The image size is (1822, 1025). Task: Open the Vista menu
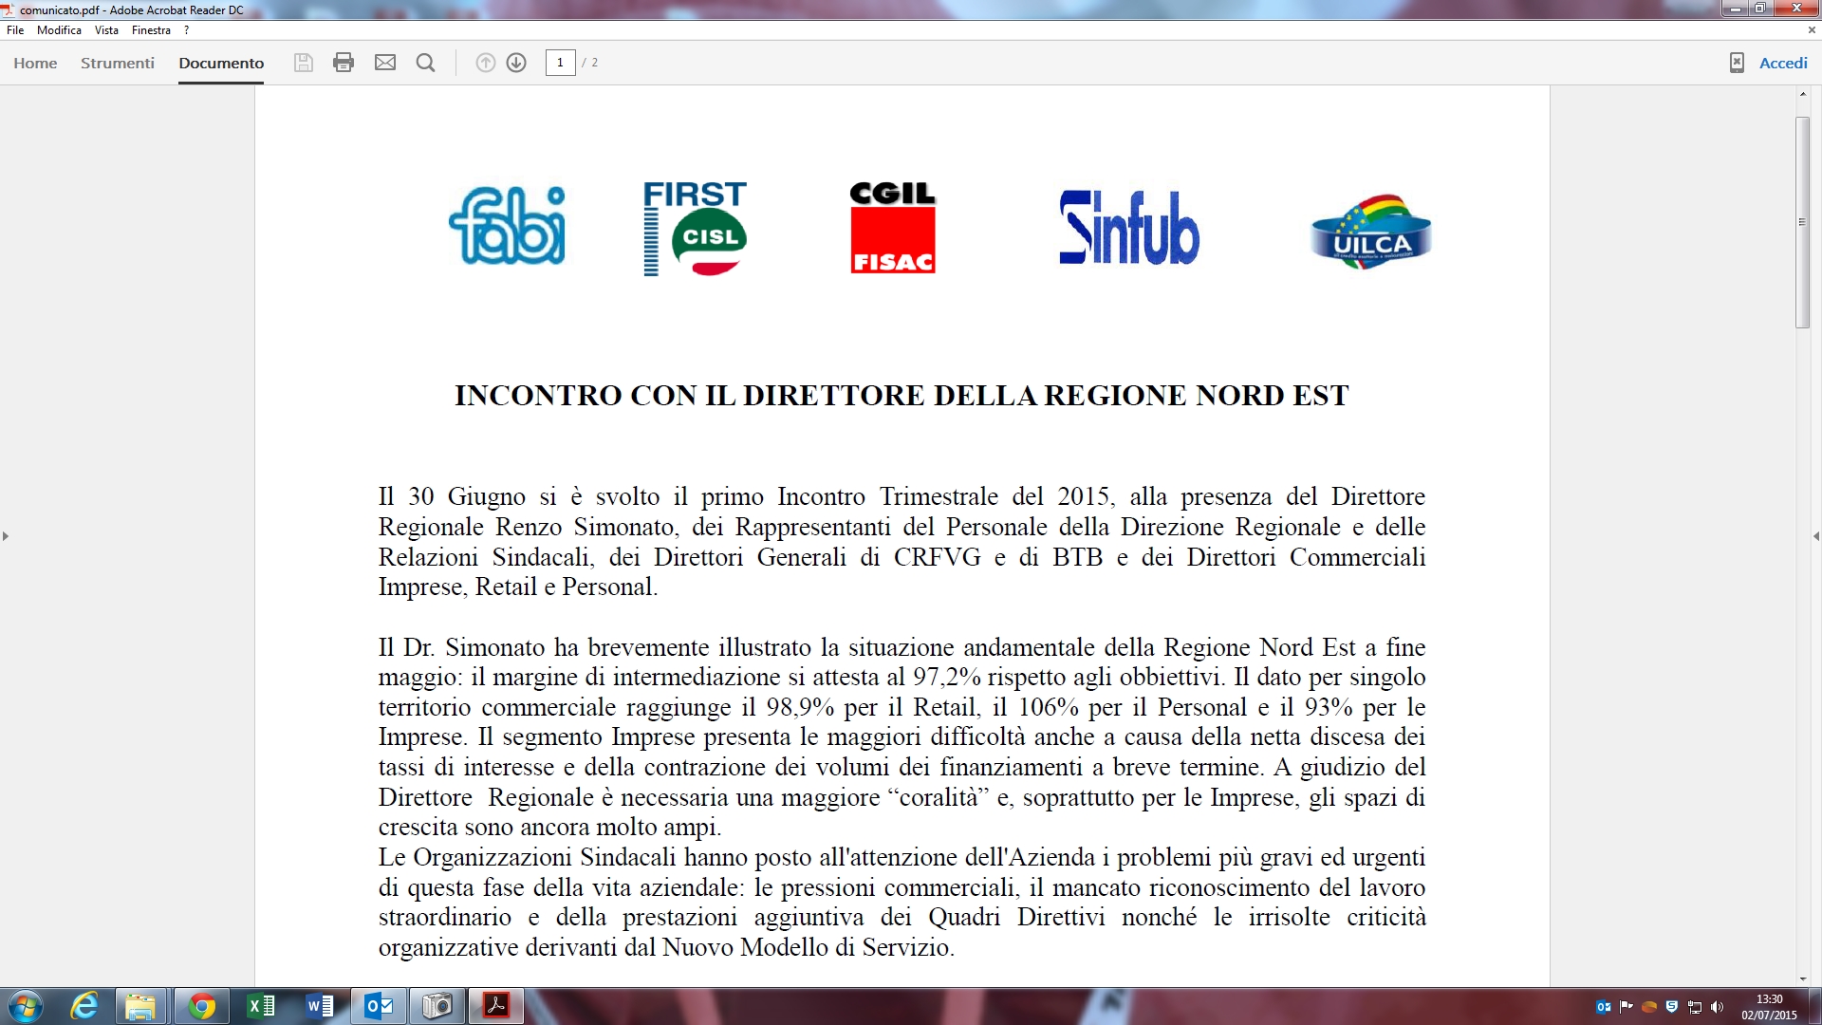[x=106, y=30]
